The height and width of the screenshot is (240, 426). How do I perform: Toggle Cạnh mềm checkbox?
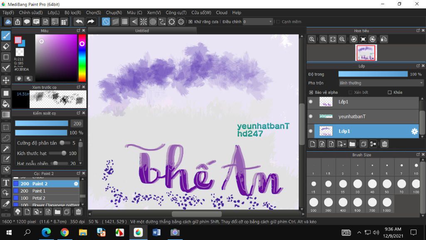click(x=278, y=22)
